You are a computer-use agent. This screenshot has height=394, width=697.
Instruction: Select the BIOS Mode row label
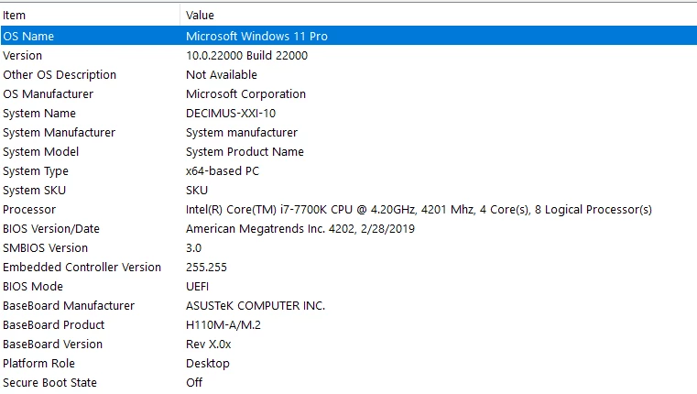tap(33, 287)
